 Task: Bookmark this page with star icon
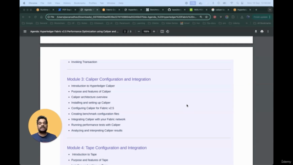pyautogui.click(x=206, y=17)
